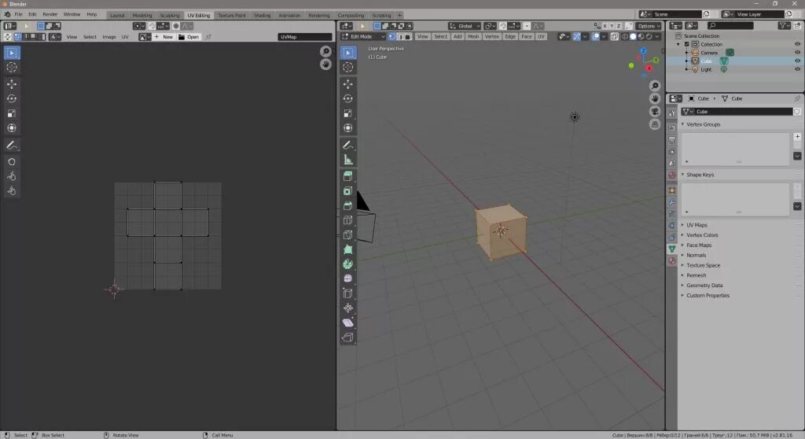The height and width of the screenshot is (439, 805).
Task: Enable vertex select mode in 3D viewport
Action: tap(391, 36)
